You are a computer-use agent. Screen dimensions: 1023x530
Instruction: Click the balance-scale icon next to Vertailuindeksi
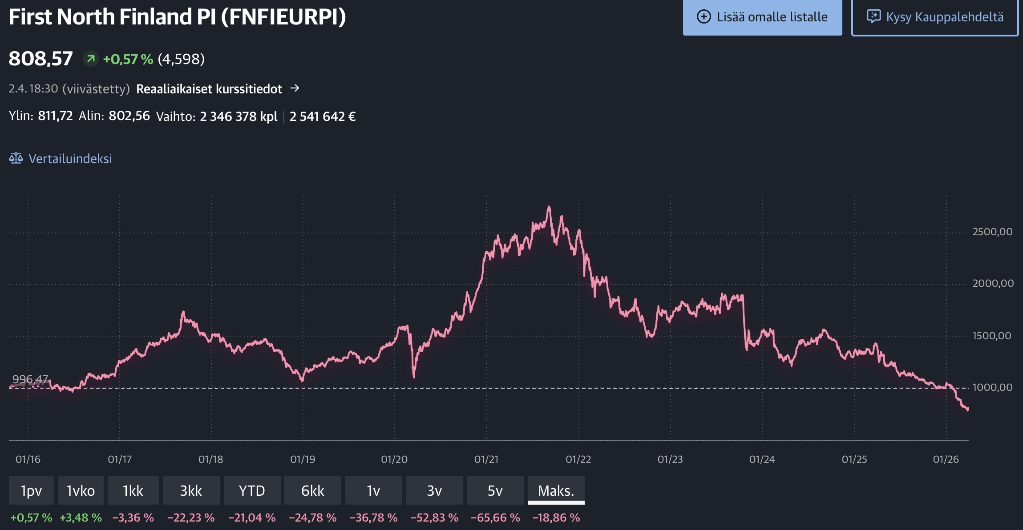[16, 158]
